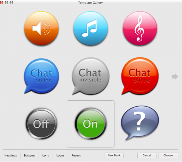Go to next page with gray arrow

coord(175,77)
